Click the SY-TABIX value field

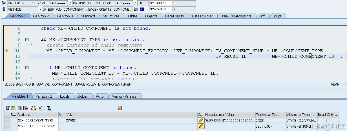click(x=184, y=9)
